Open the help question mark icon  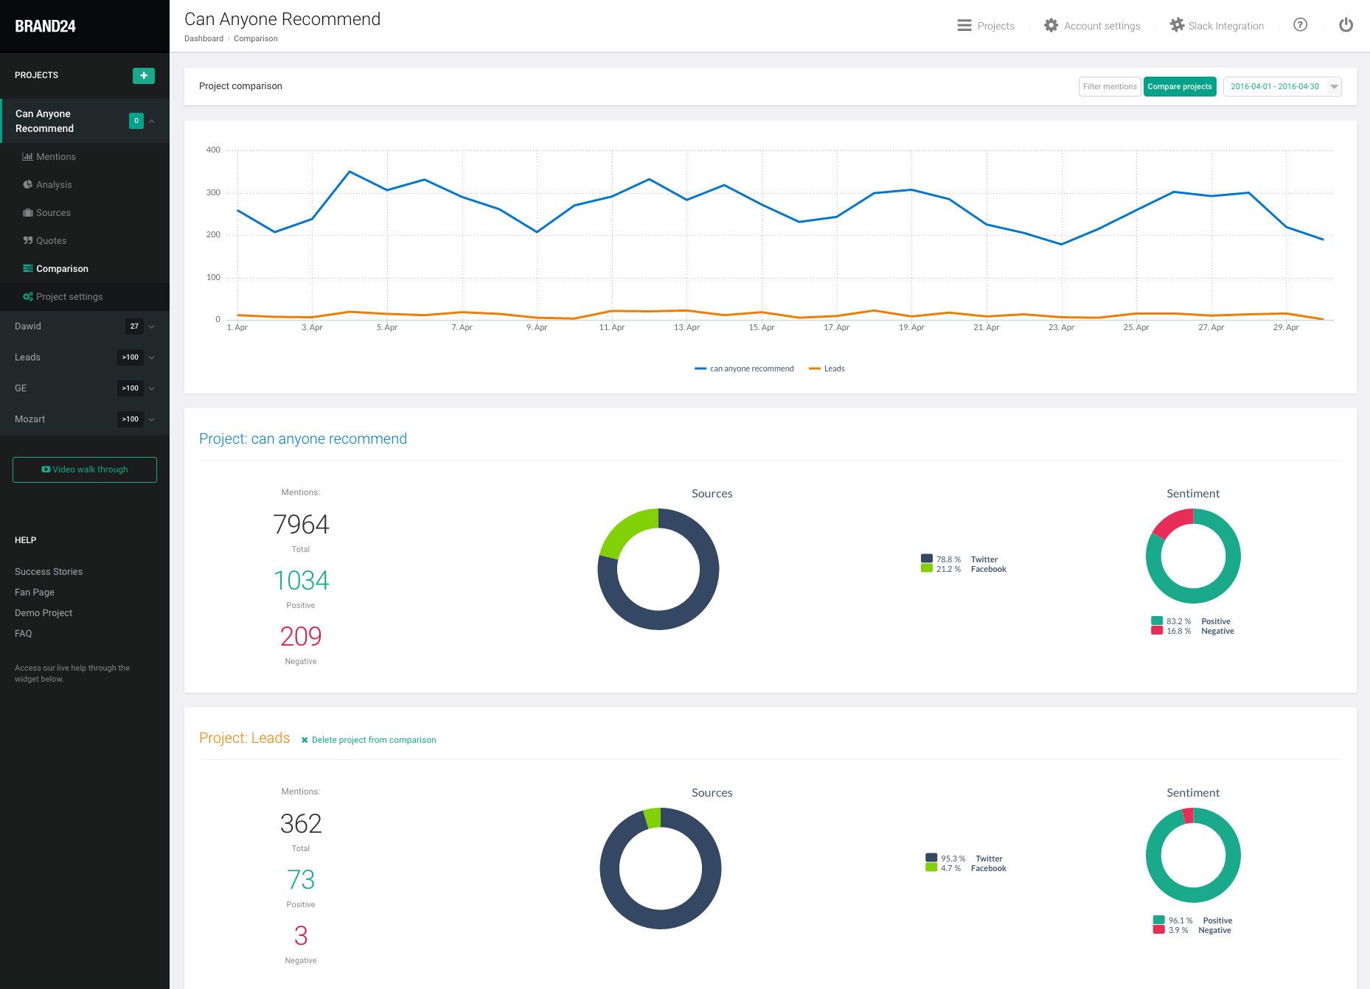click(x=1300, y=24)
